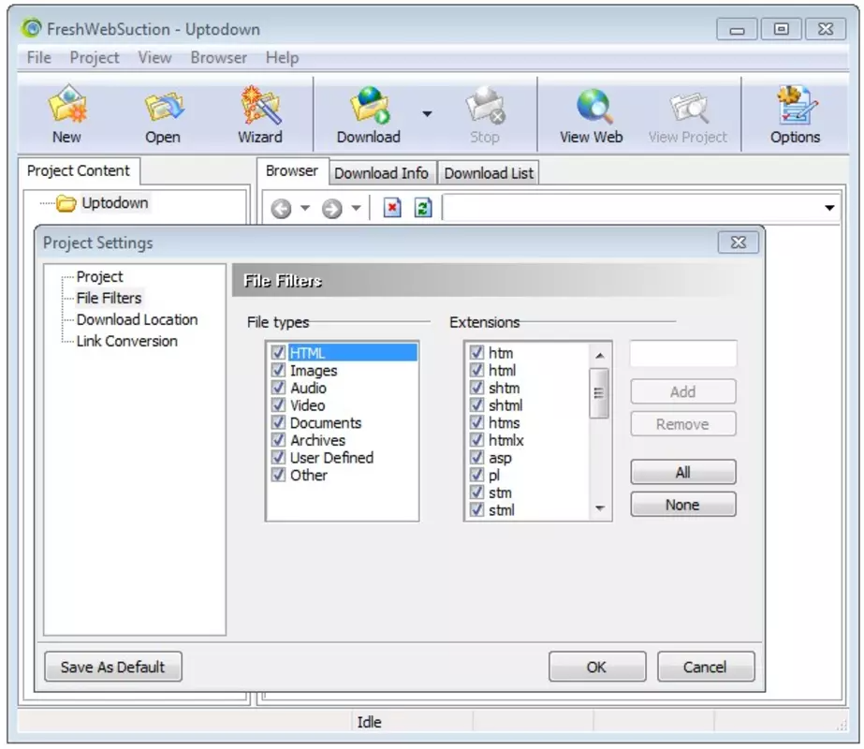
Task: Close the Project Settings dialog
Action: click(x=738, y=242)
